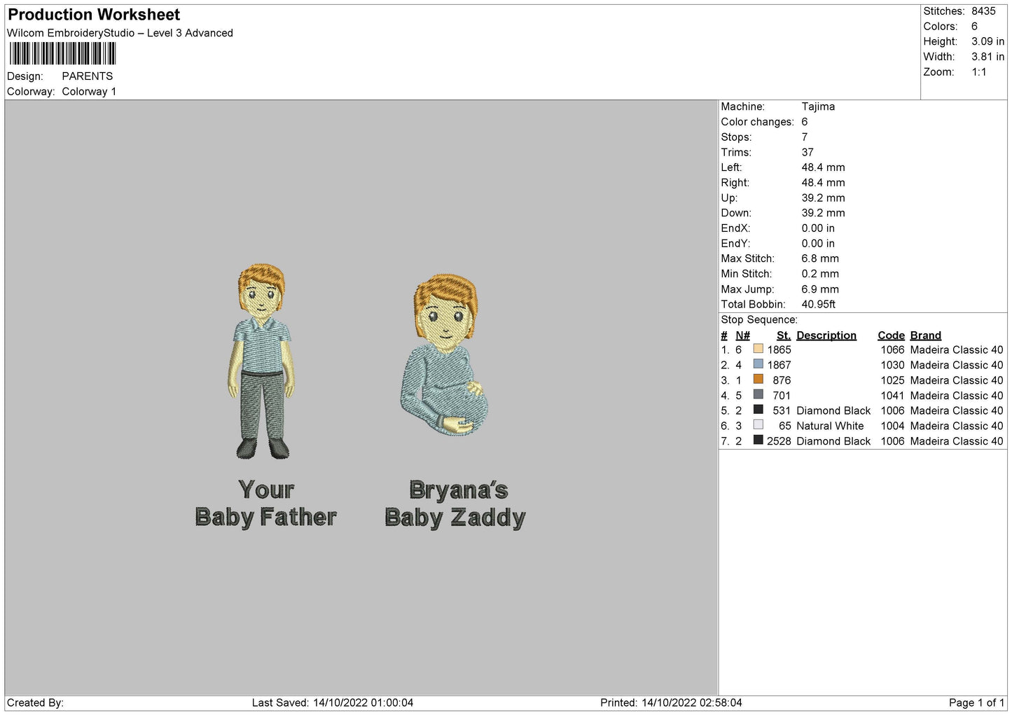Click the orange swatch for code 1025
This screenshot has height=715, width=1012.
pyautogui.click(x=758, y=380)
